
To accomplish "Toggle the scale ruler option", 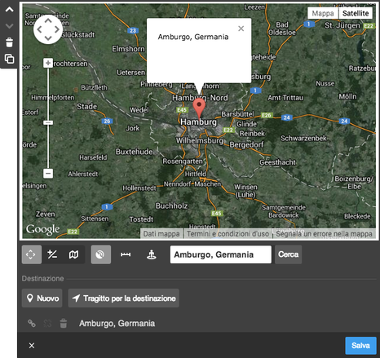I will (126, 254).
